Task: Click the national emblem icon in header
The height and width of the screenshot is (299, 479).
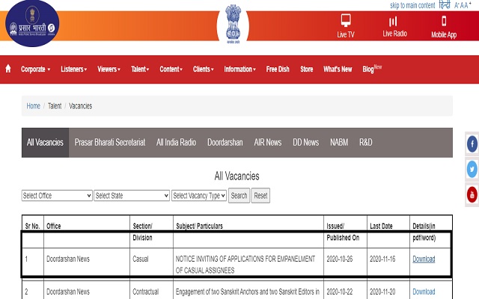Action: [233, 24]
